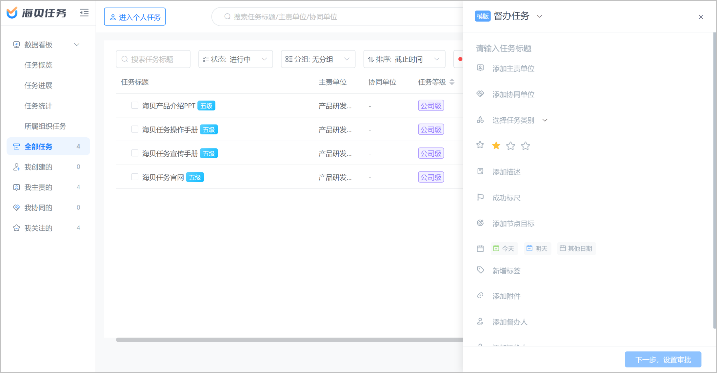Click the 进入个人任务 button
Screen dimensions: 717x373
pyautogui.click(x=135, y=17)
